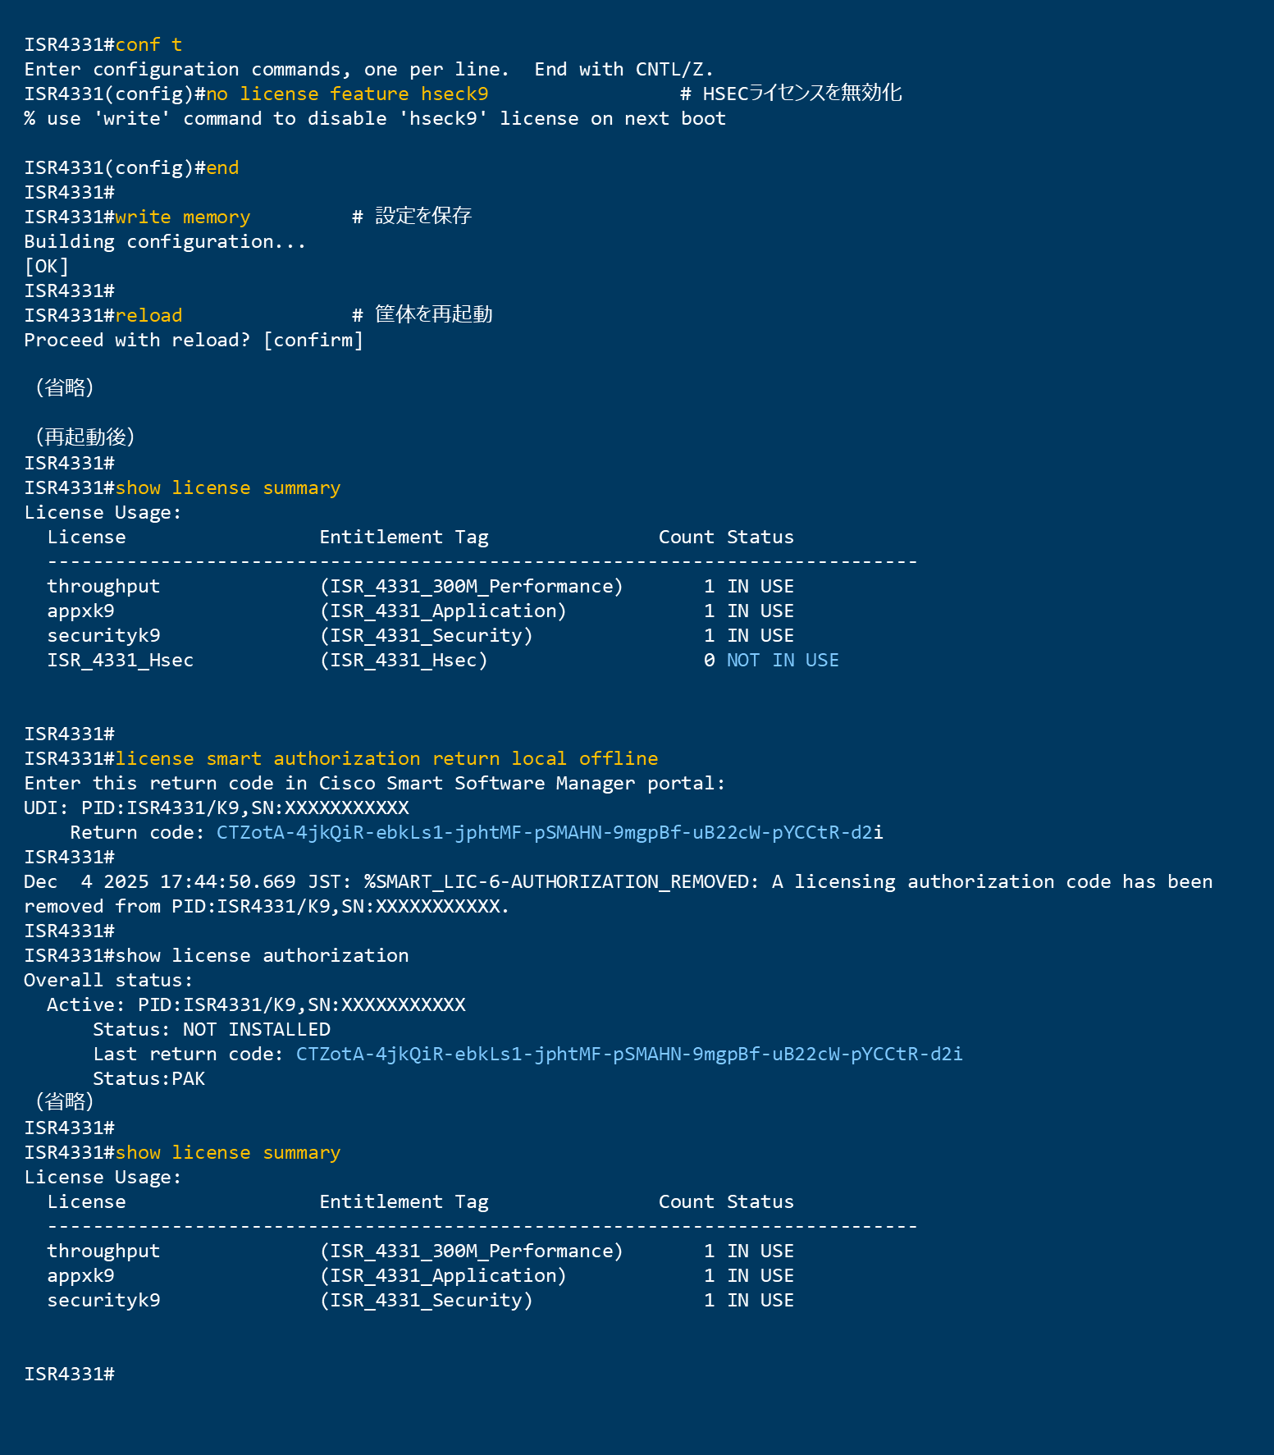Image resolution: width=1274 pixels, height=1455 pixels.
Task: Click the first 'show license summary' command
Action: click(227, 488)
